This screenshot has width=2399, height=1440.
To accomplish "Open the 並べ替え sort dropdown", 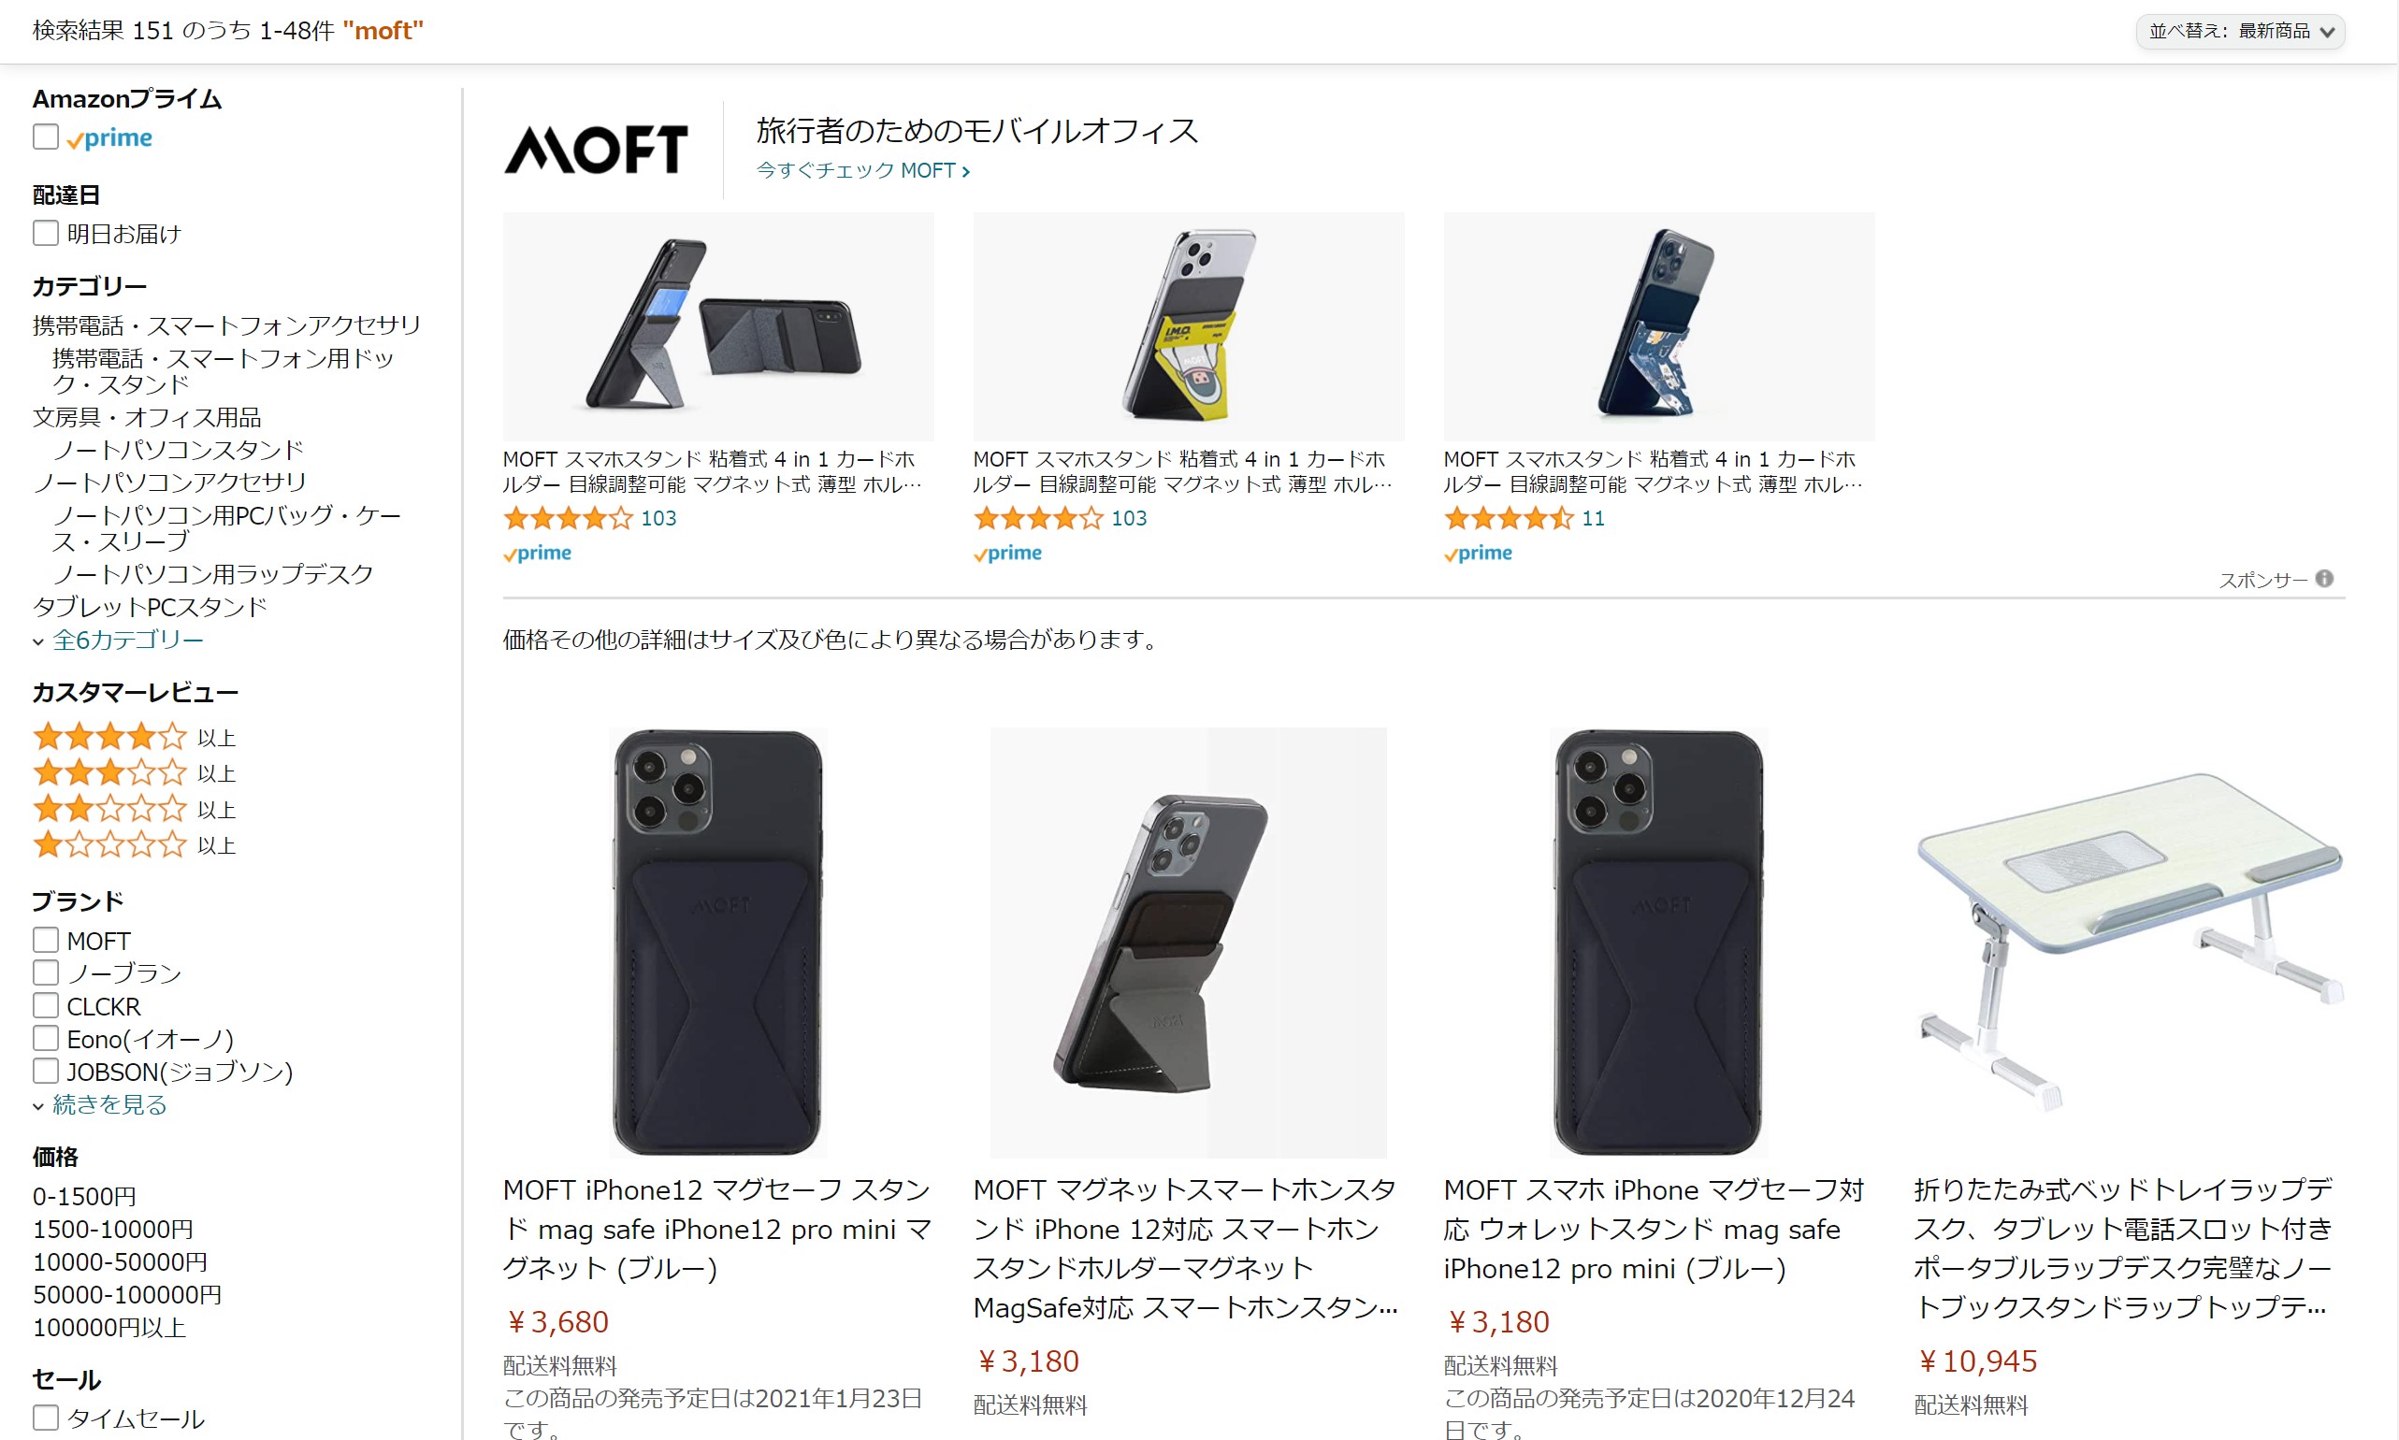I will (x=2240, y=31).
